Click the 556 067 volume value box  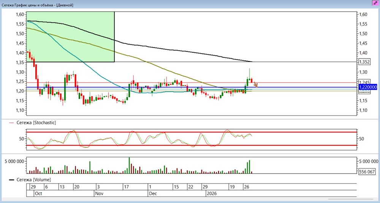(367, 172)
